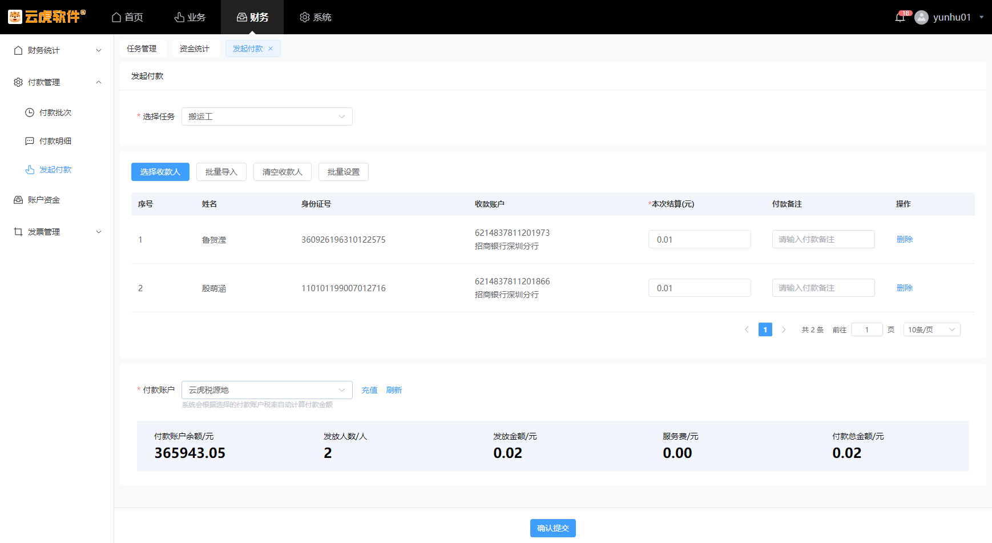Open the 选择任务 dropdown
Viewport: 992px width, 543px height.
(267, 116)
